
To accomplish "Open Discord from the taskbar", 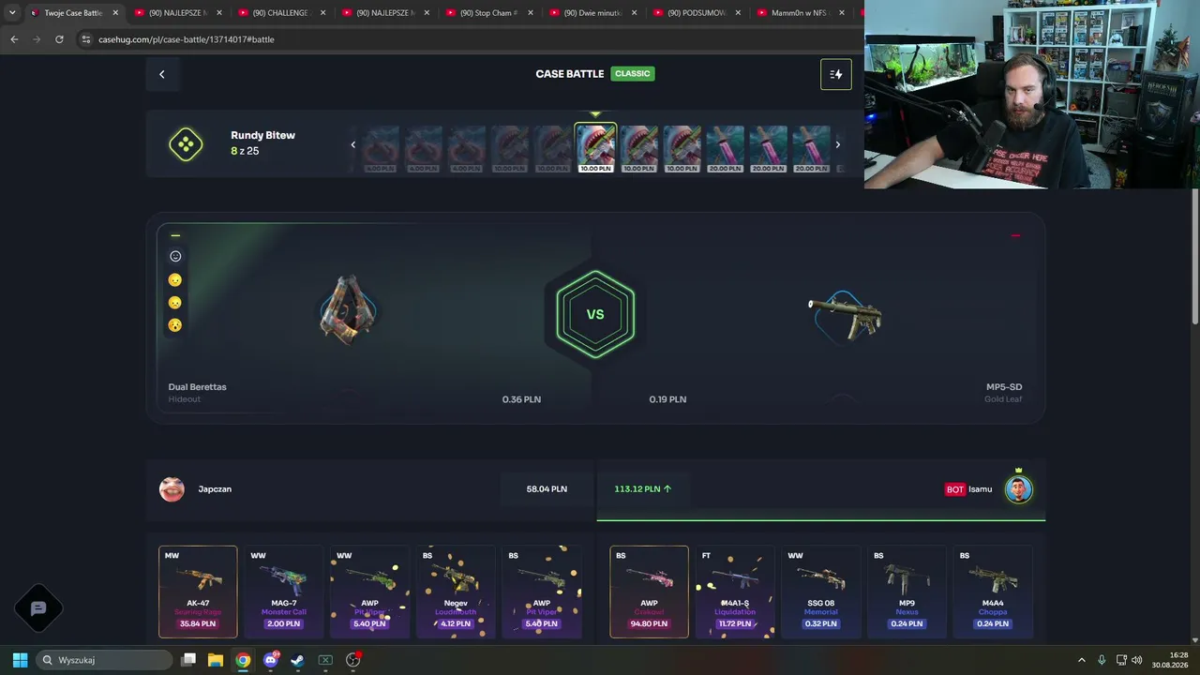I will pyautogui.click(x=271, y=660).
